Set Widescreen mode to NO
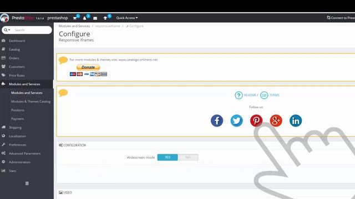Screen dimensions: 355x199 pyautogui.click(x=188, y=157)
